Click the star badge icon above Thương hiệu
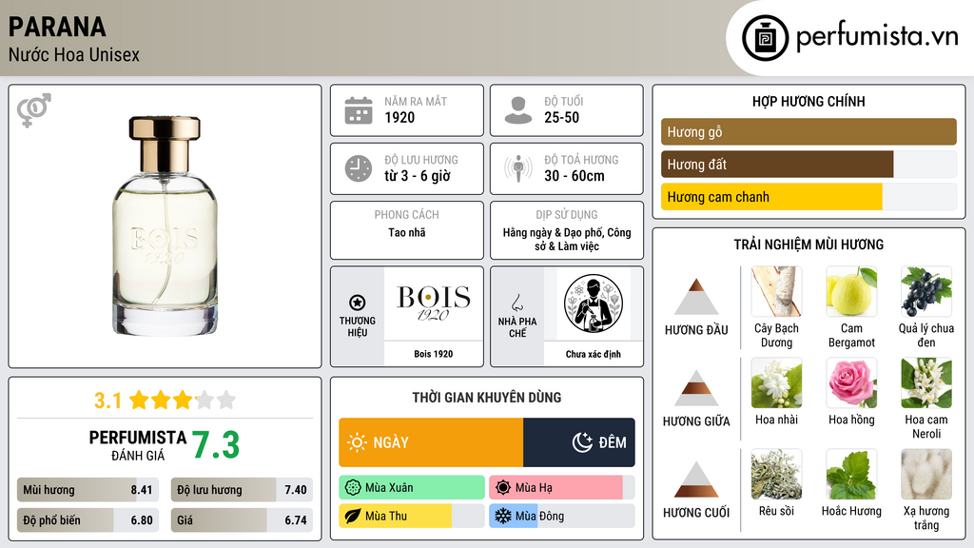 click(x=358, y=303)
